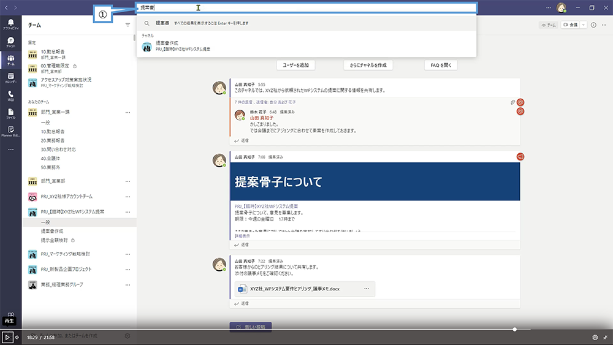The width and height of the screenshot is (613, 345).
Task: Mute the video player volume
Action: pos(17,337)
